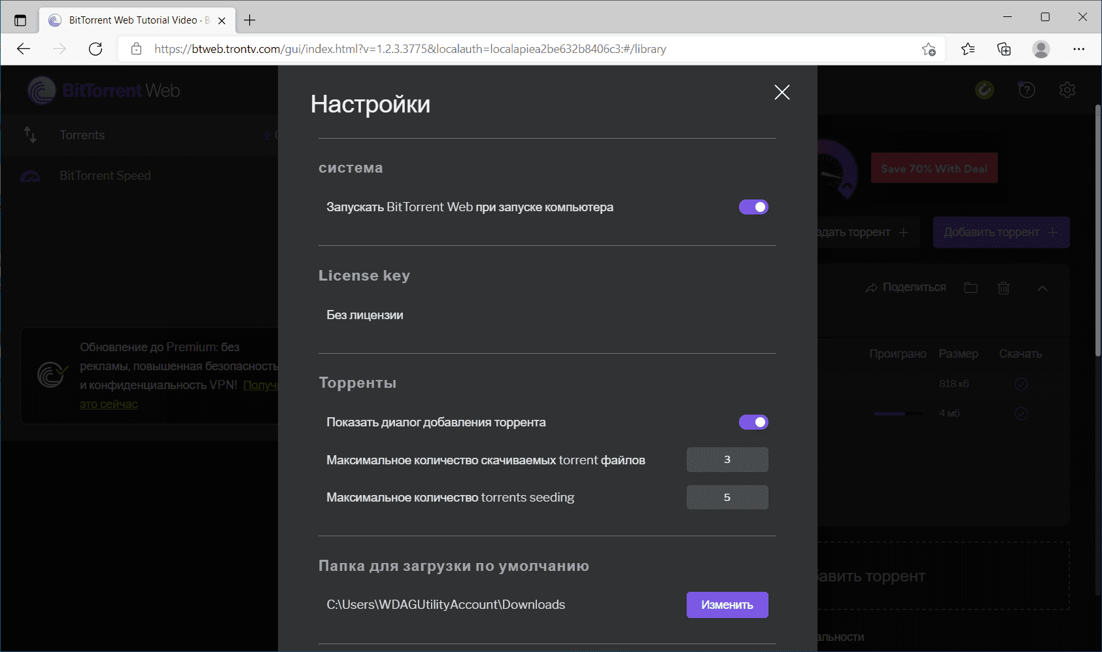Open the torrent folder icon
The width and height of the screenshot is (1102, 652).
[x=971, y=288]
